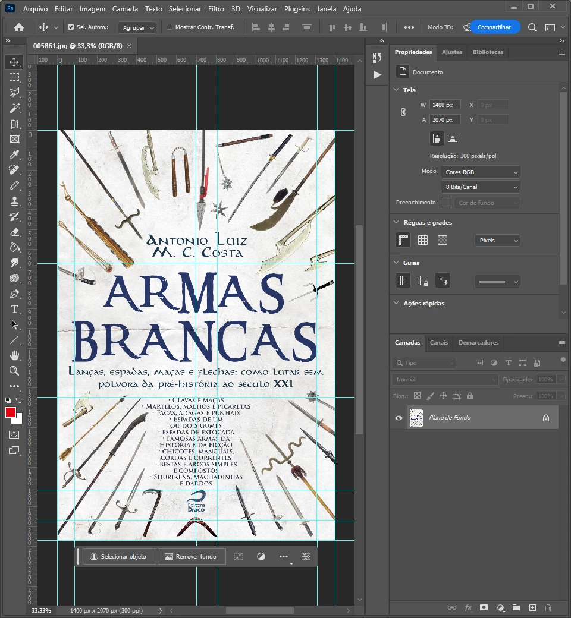Select the History Brush tool
This screenshot has width=571, height=618.
pyautogui.click(x=14, y=216)
